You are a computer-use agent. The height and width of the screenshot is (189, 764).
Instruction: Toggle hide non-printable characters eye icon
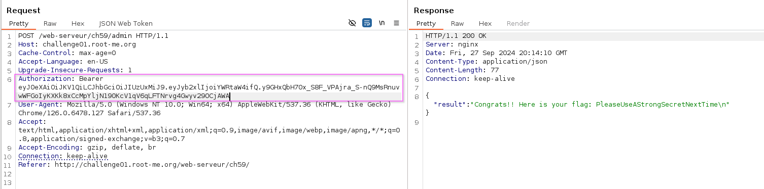[x=353, y=23]
